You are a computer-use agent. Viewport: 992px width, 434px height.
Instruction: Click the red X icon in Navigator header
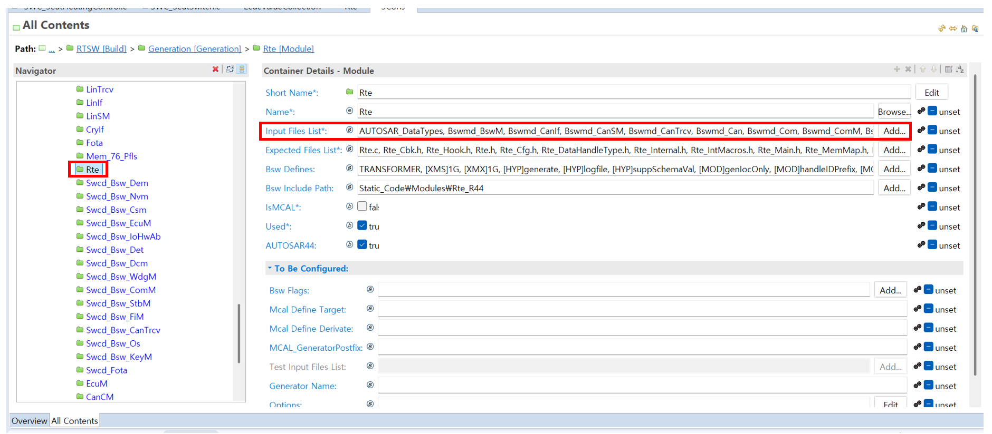coord(215,70)
